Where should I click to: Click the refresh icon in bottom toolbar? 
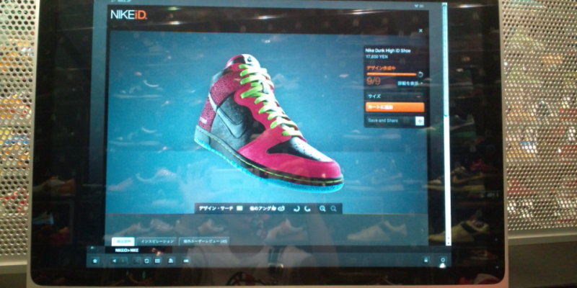(147, 261)
